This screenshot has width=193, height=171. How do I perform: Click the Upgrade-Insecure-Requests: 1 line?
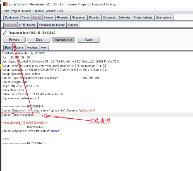point(20,98)
